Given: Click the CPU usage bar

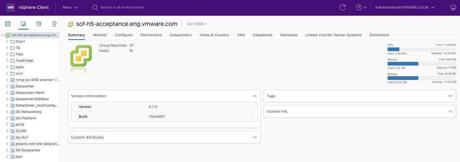Looking at the screenshot, I should pos(422,49).
